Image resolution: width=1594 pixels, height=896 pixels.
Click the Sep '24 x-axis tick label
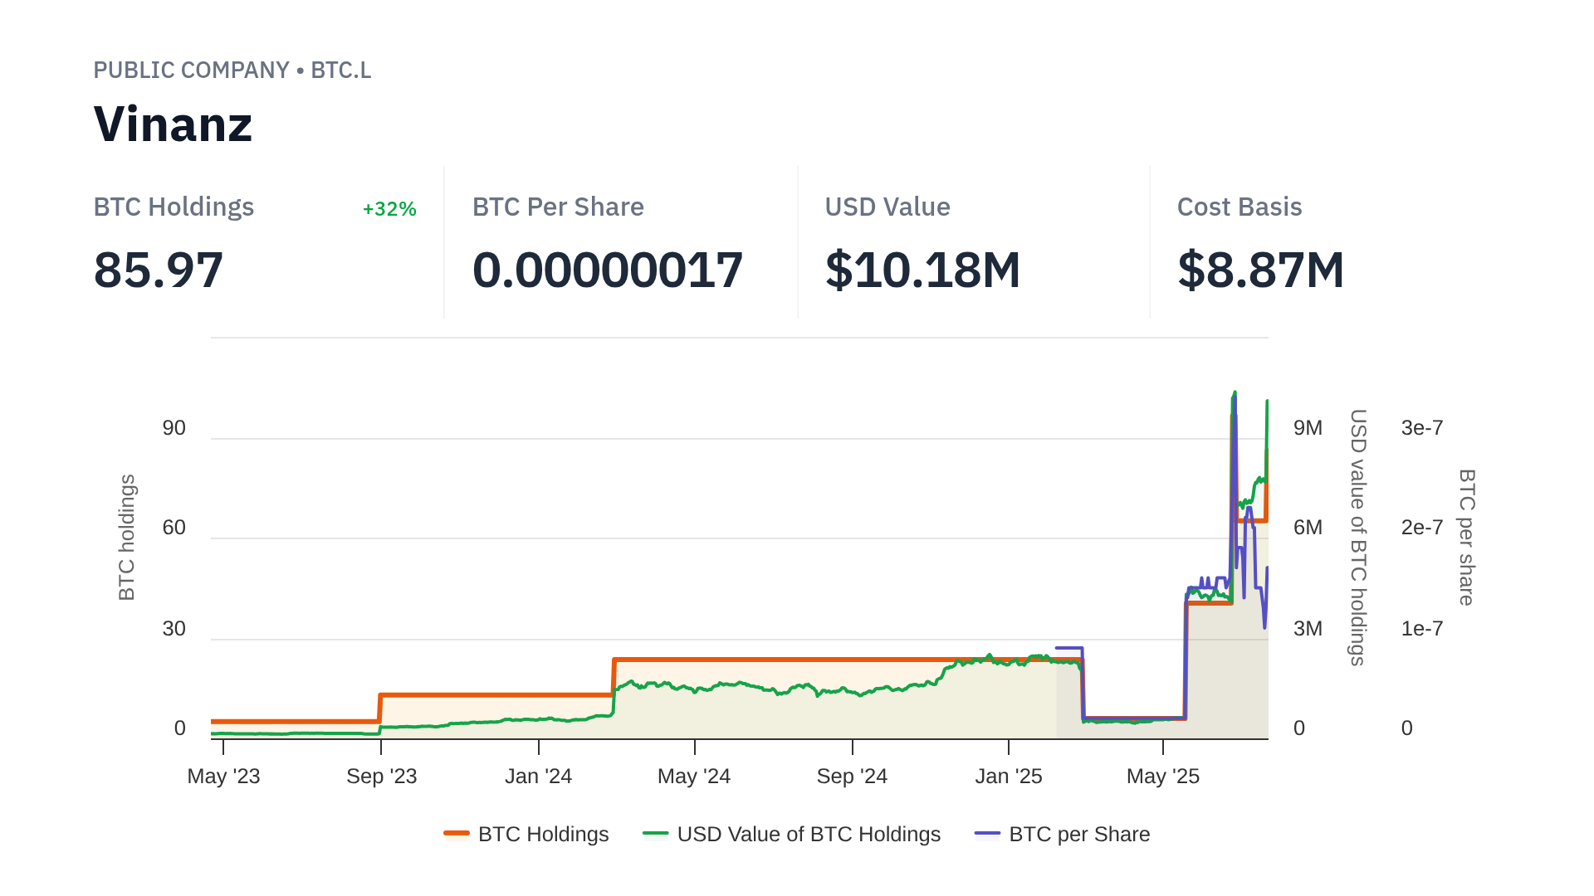(x=852, y=777)
